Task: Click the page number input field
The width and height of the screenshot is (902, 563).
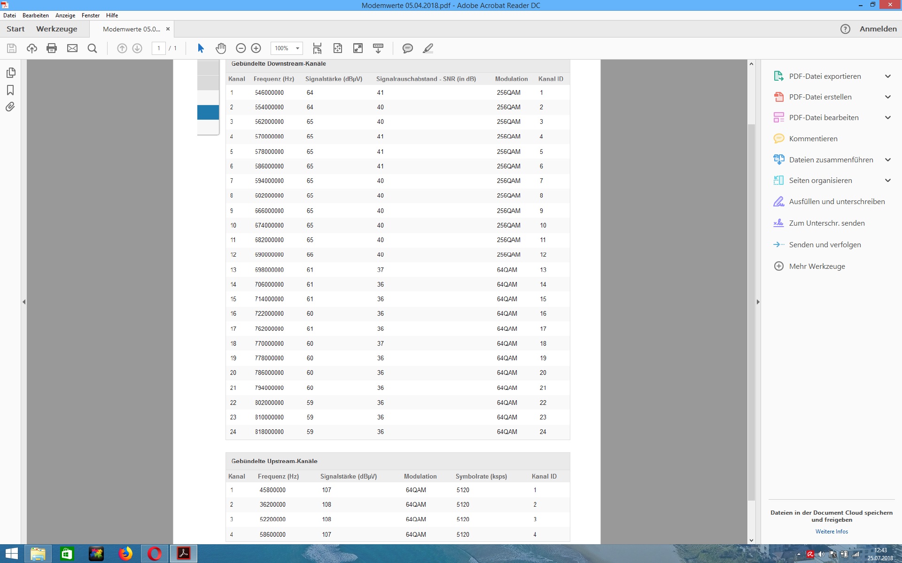Action: [159, 48]
